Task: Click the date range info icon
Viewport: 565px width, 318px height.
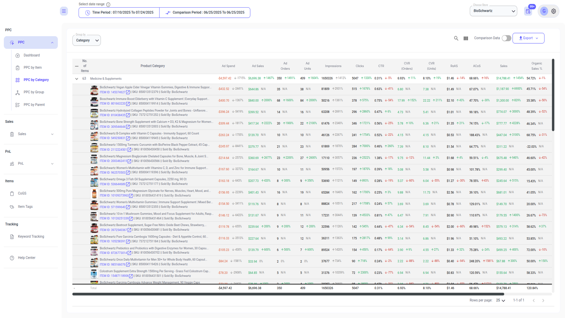Action: tap(108, 4)
